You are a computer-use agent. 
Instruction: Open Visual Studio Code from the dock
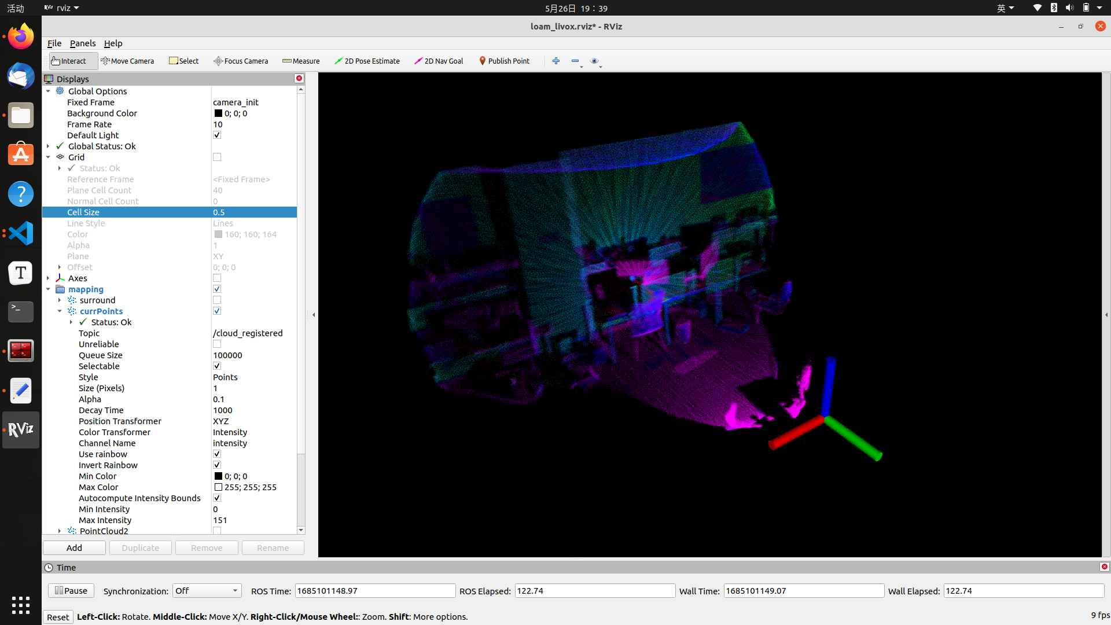(21, 233)
